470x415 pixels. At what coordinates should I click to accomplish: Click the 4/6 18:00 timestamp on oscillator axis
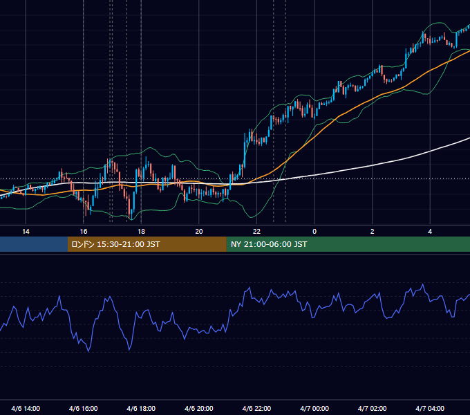(x=141, y=408)
